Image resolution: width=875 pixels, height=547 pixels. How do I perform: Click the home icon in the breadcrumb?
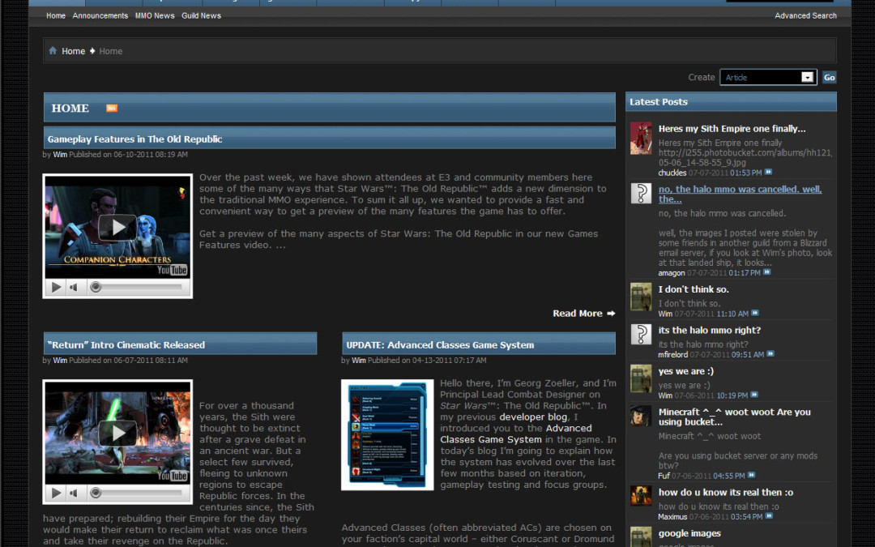coord(53,51)
